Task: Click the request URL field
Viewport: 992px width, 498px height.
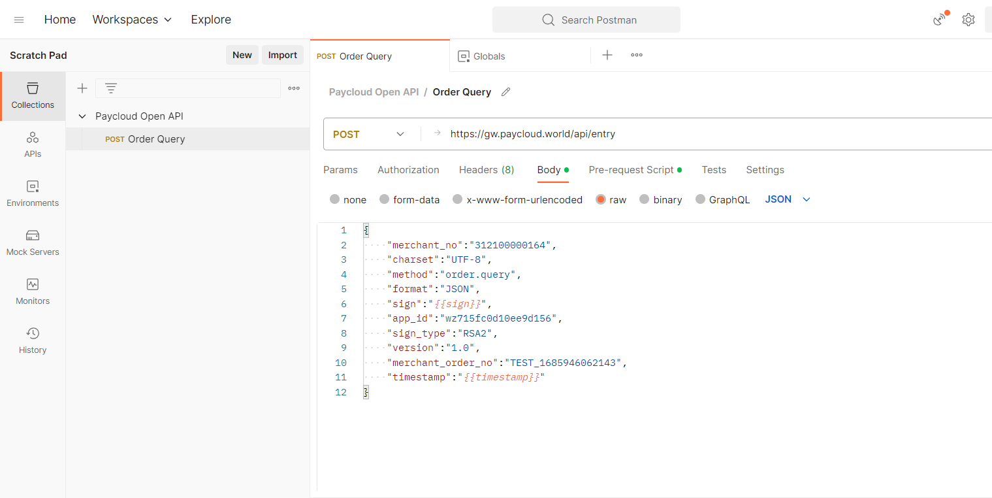Action: [718, 134]
